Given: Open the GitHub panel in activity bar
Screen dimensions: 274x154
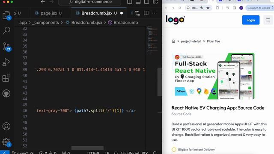Looking at the screenshot, I should click(x=6, y=93).
